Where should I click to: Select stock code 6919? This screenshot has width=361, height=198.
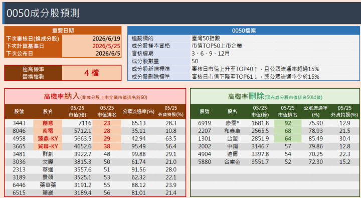(205, 123)
